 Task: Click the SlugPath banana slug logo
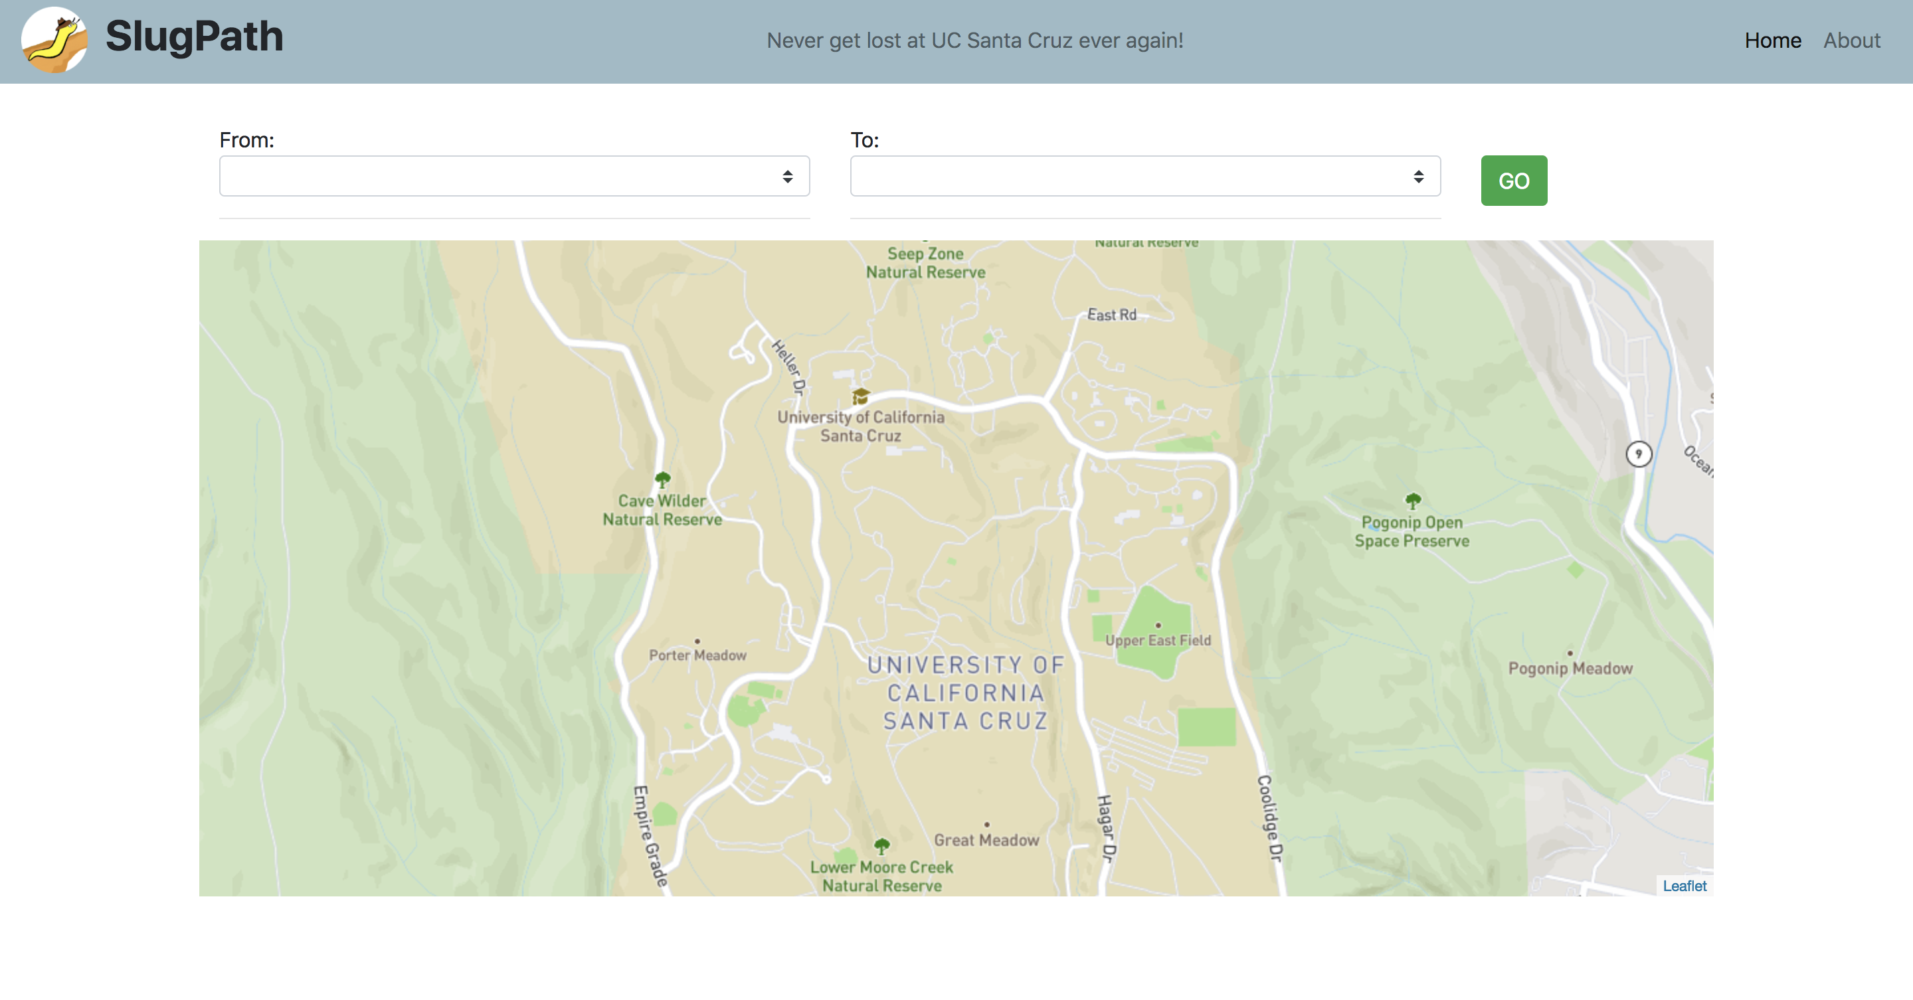(54, 40)
